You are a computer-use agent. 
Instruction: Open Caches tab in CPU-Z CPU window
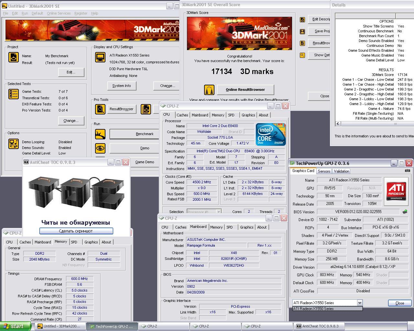click(x=182, y=115)
